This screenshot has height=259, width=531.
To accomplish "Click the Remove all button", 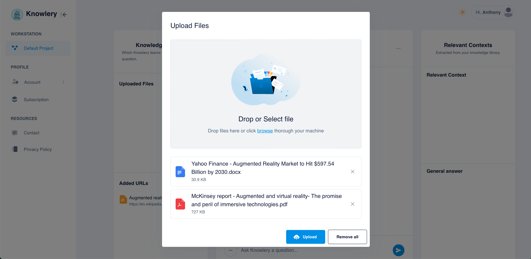I will [x=347, y=237].
